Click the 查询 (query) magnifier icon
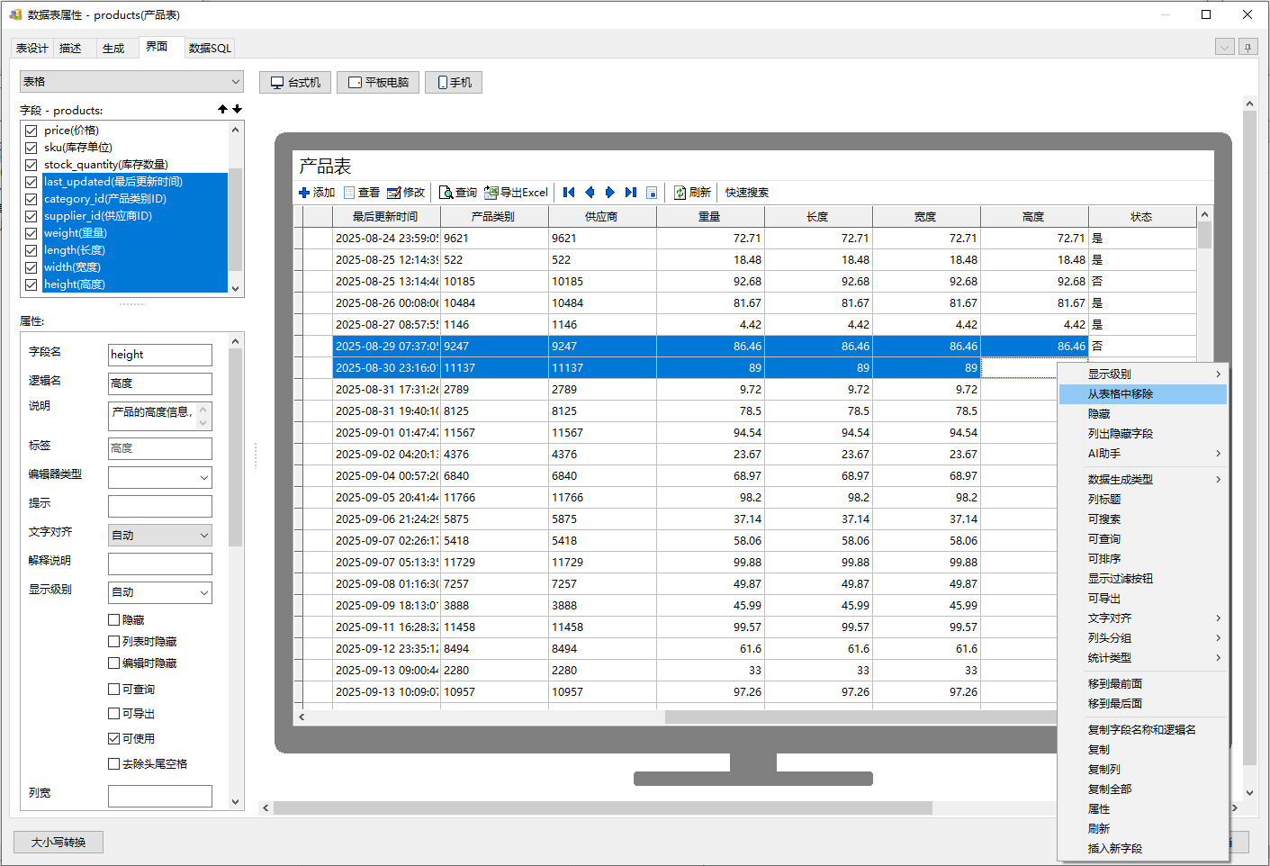 point(446,193)
